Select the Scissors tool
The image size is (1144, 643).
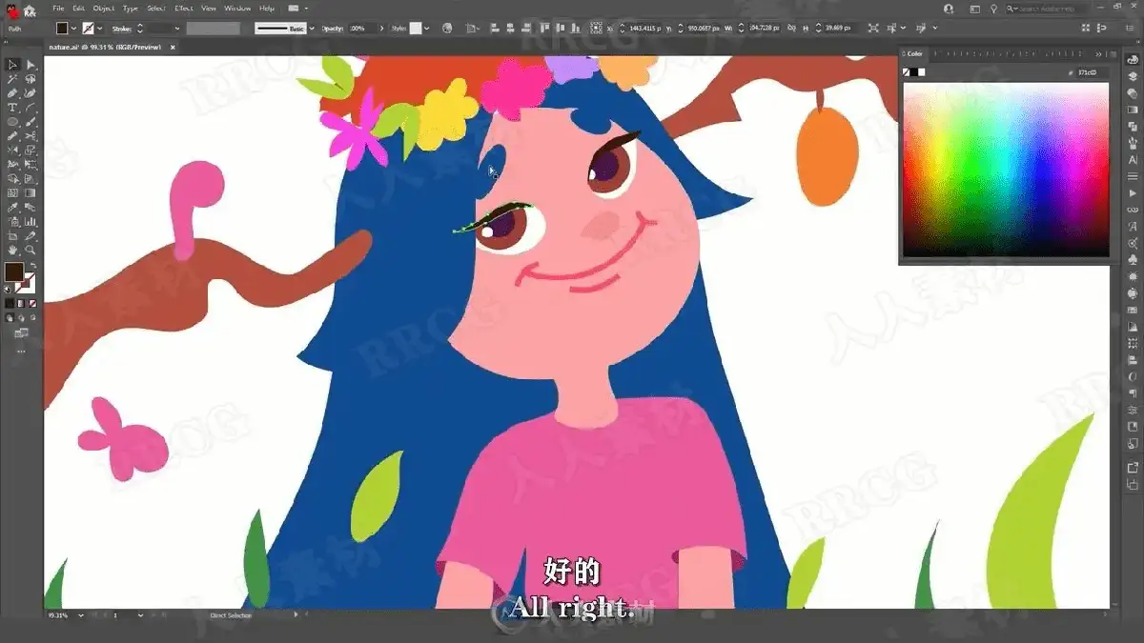pos(31,136)
